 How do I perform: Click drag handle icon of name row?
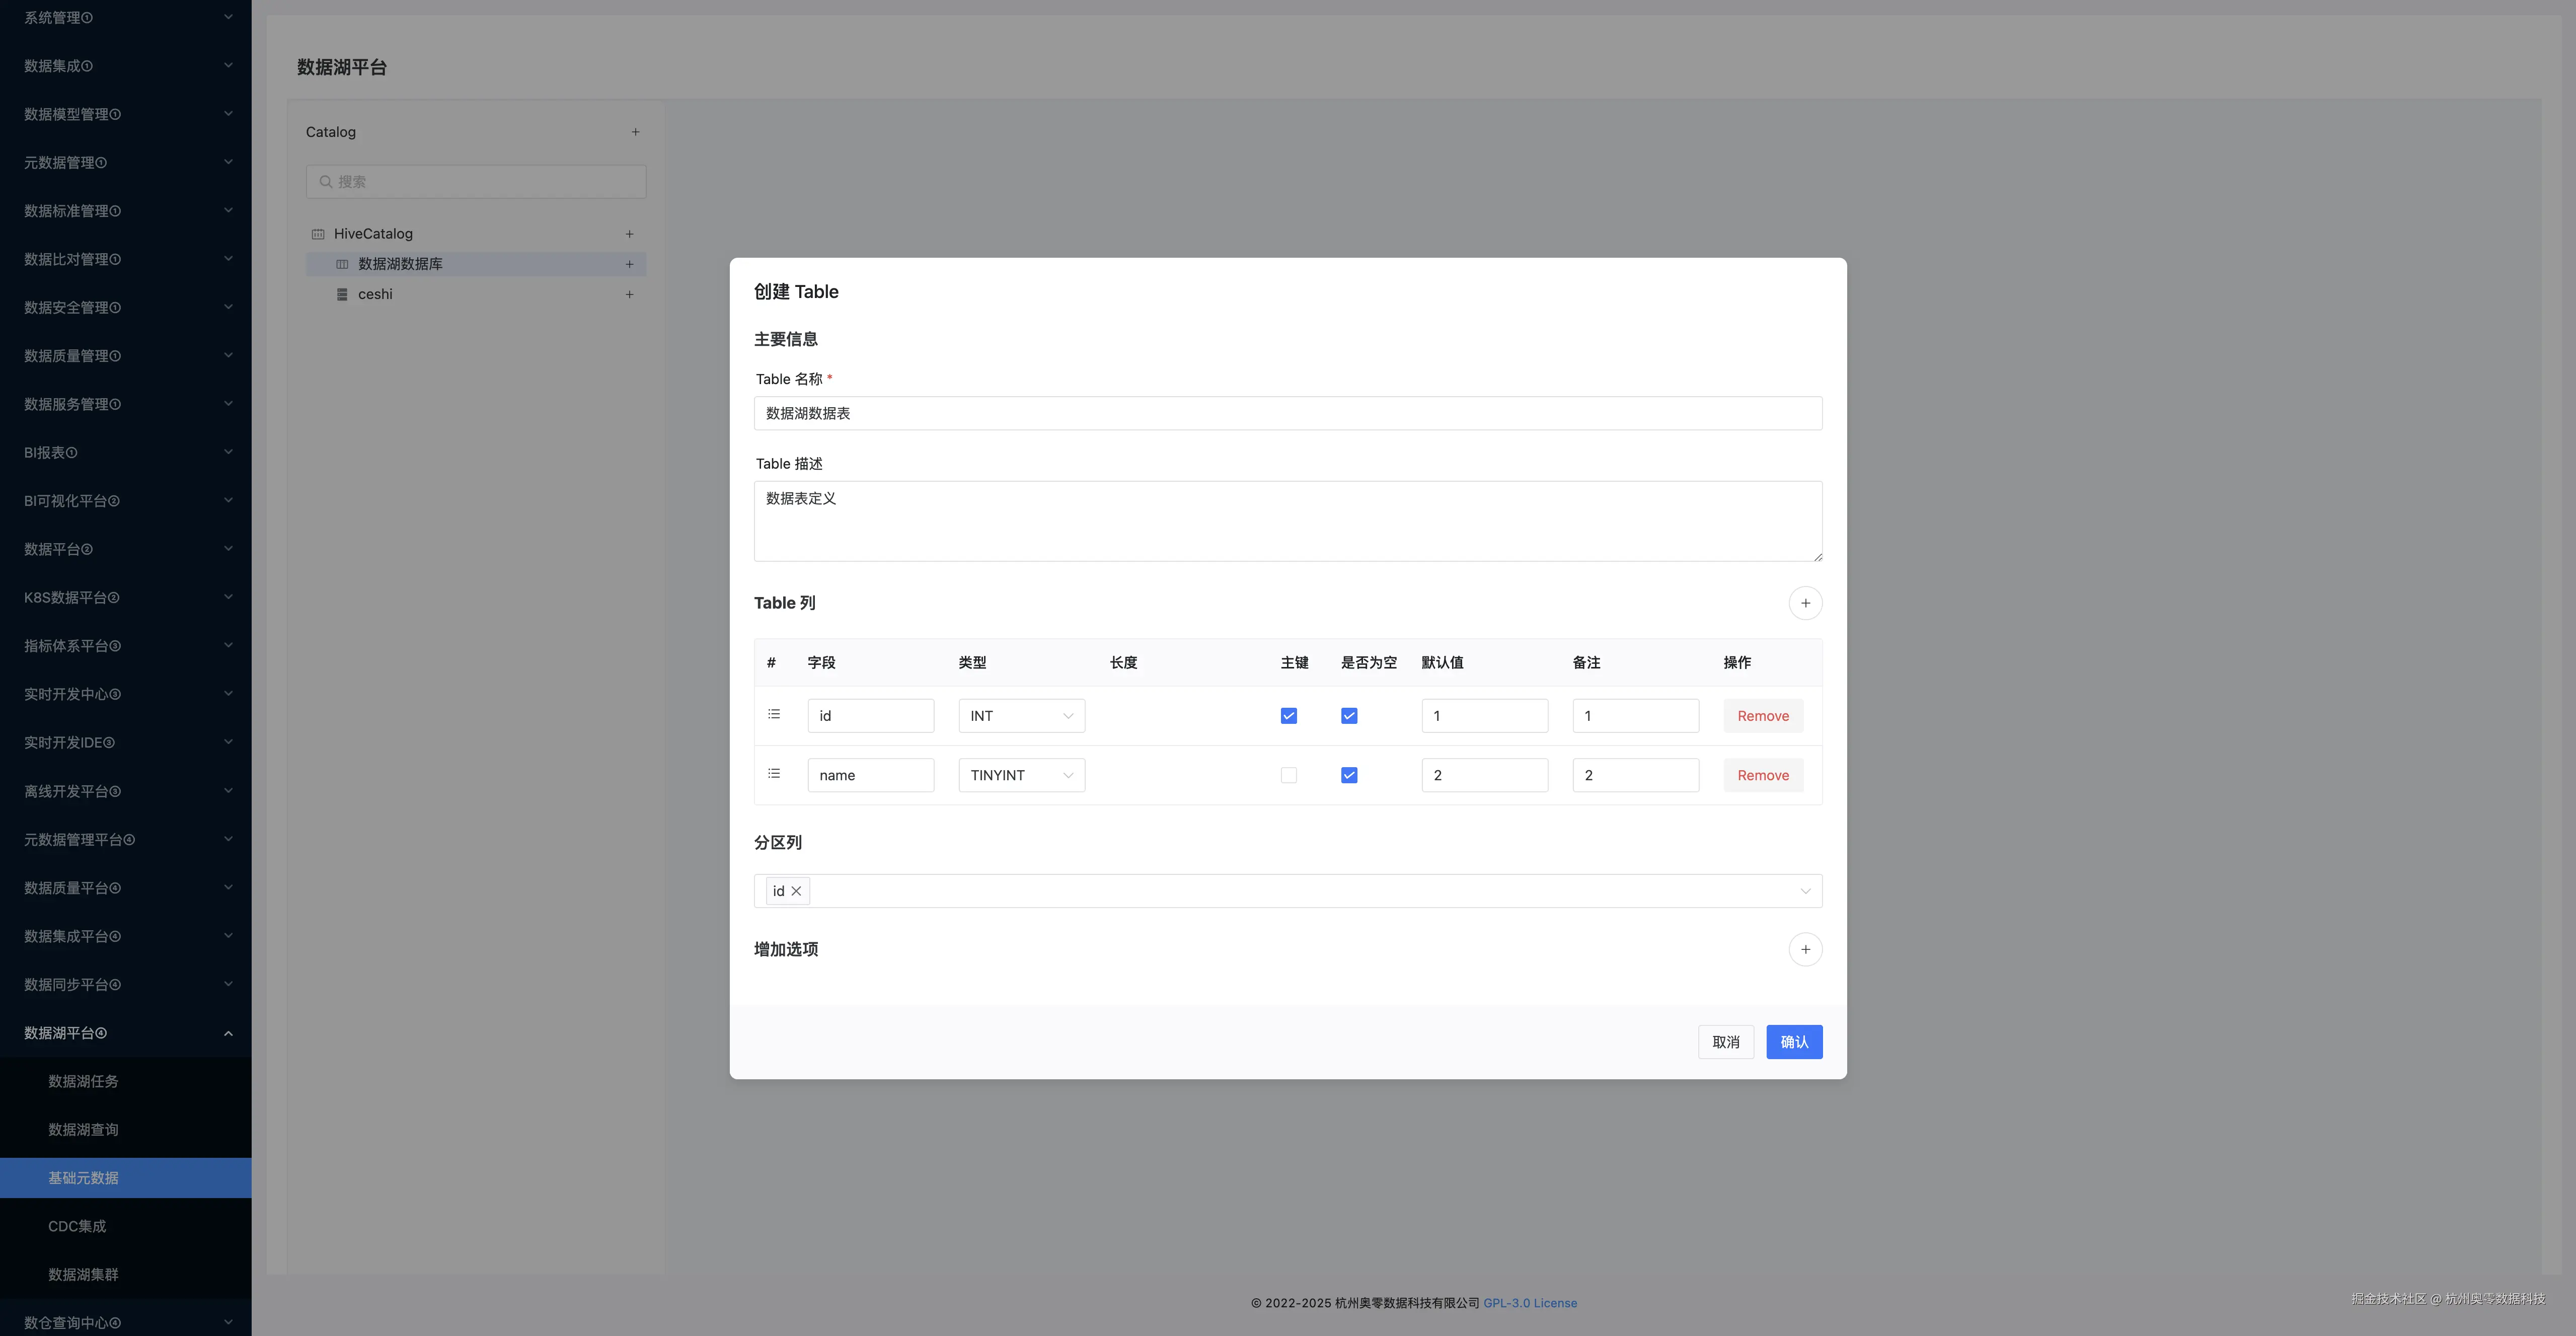(774, 774)
